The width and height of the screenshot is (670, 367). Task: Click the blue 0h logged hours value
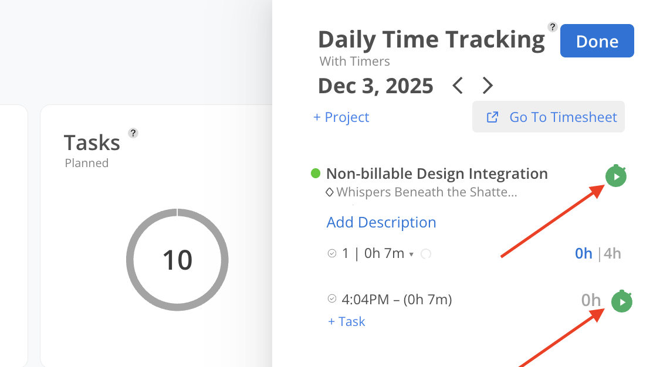click(x=583, y=254)
